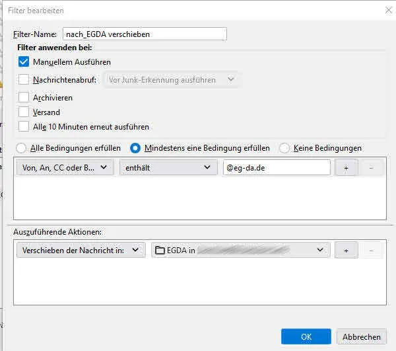Add a new condition row with plus
Image resolution: width=396 pixels, height=351 pixels.
(x=346, y=168)
